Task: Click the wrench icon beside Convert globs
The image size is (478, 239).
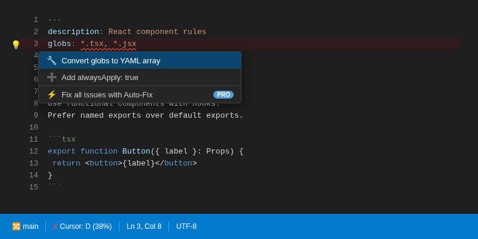Action: pyautogui.click(x=51, y=60)
